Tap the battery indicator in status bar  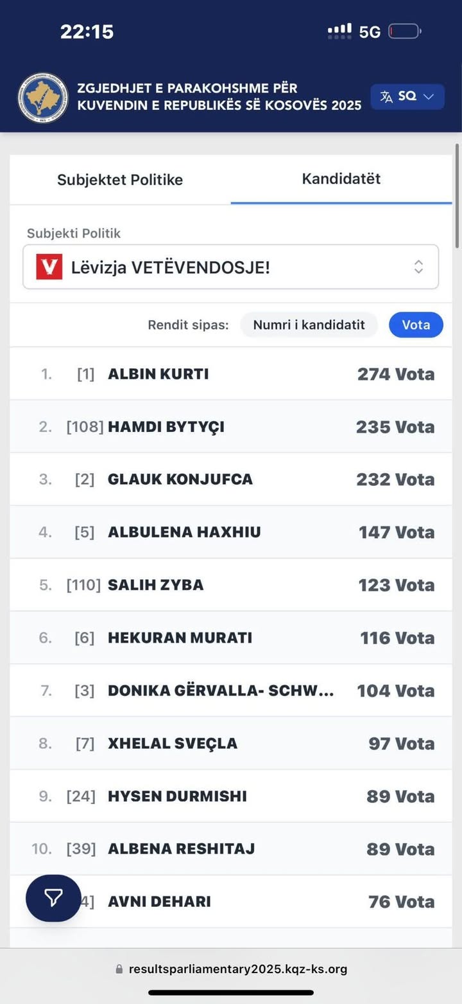pos(404,31)
